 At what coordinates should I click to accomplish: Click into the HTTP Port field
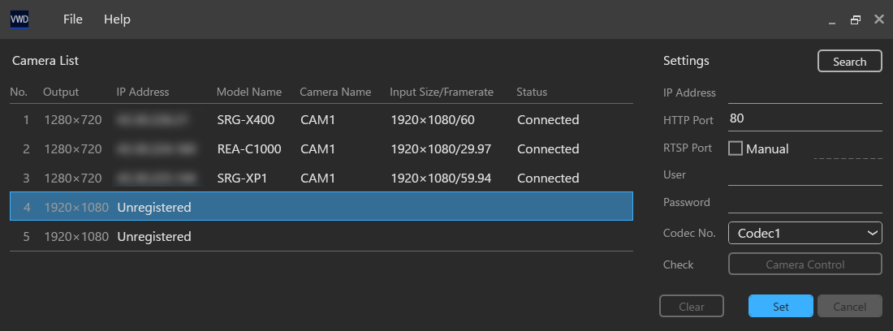[x=805, y=119]
